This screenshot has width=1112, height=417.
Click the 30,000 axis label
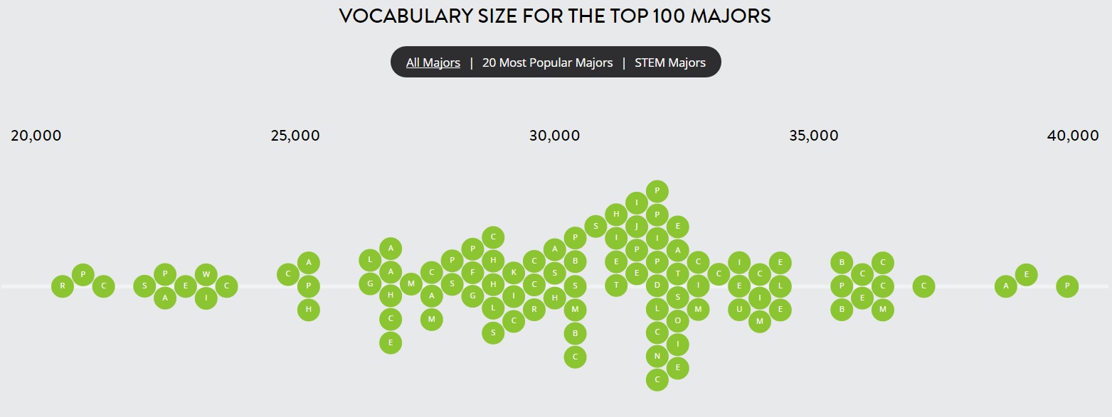(554, 136)
